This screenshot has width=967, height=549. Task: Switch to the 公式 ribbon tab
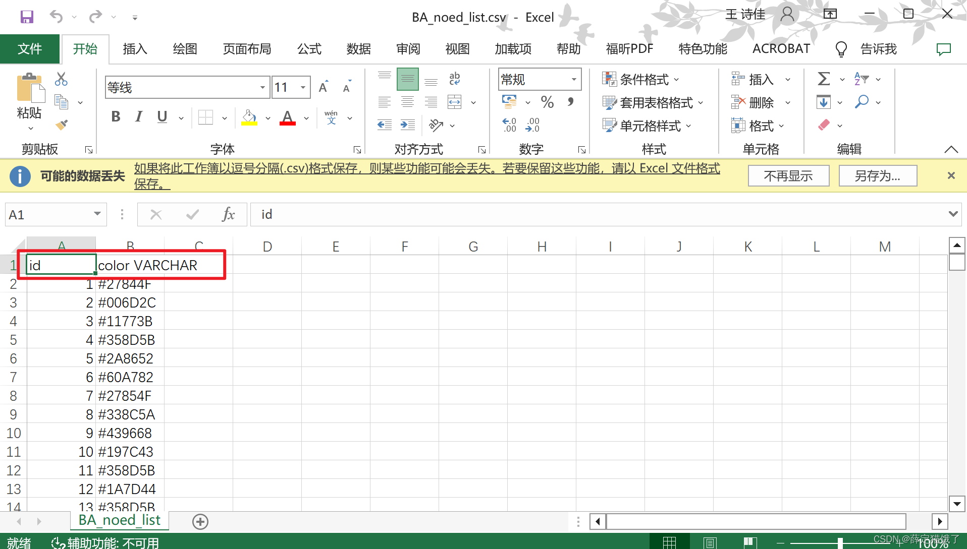(309, 49)
